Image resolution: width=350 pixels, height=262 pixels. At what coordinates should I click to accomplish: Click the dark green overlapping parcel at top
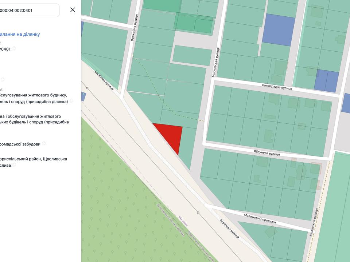click(193, 22)
